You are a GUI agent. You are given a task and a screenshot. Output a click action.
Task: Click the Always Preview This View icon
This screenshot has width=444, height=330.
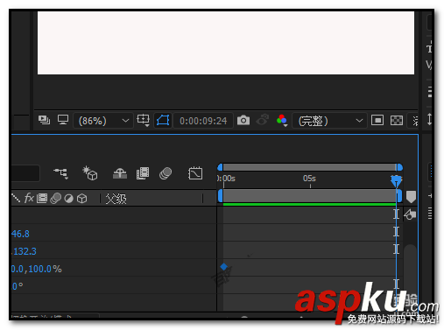click(44, 120)
